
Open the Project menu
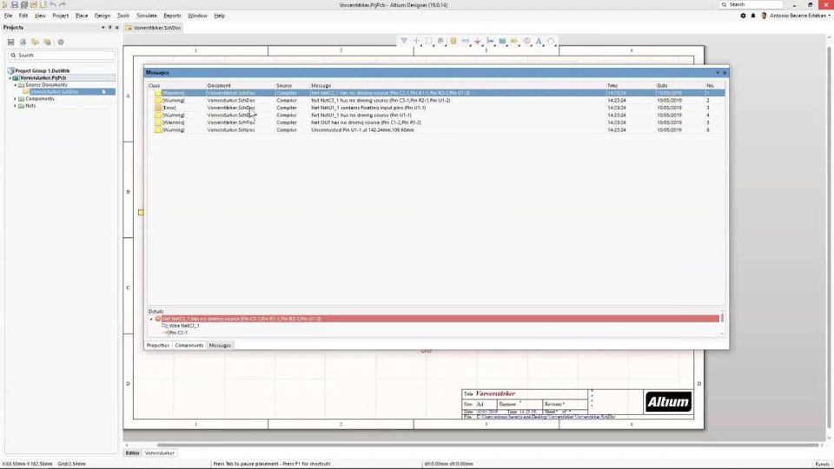coord(60,16)
